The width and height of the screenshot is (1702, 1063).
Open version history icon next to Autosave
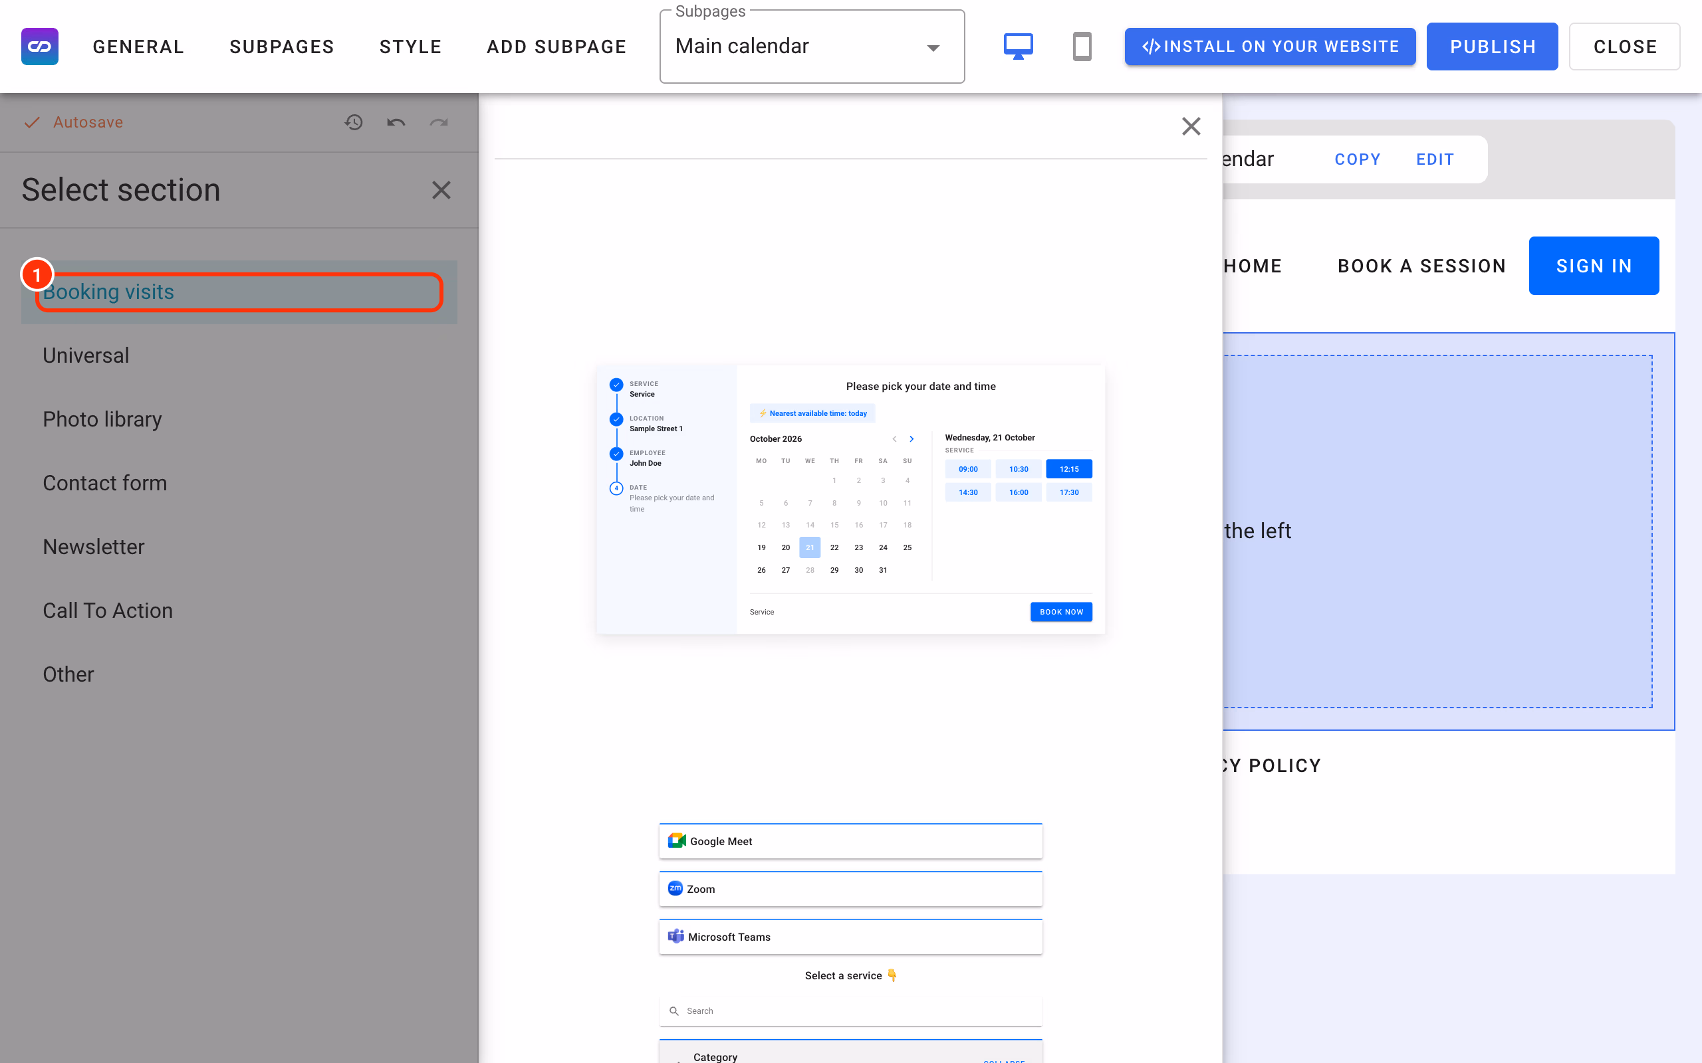[x=354, y=122]
